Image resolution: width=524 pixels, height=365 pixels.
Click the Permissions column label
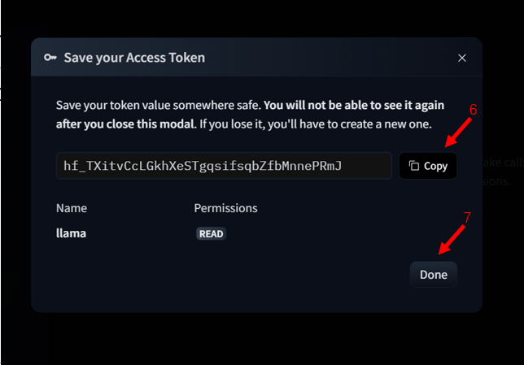[225, 208]
